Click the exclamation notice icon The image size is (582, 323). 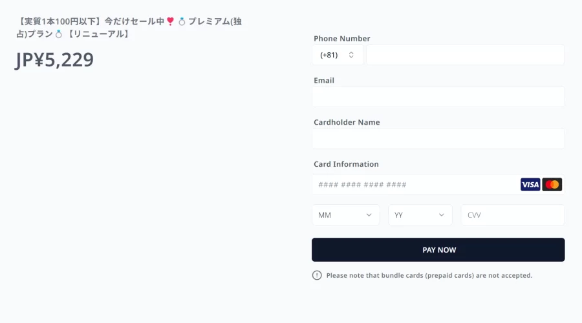click(317, 275)
